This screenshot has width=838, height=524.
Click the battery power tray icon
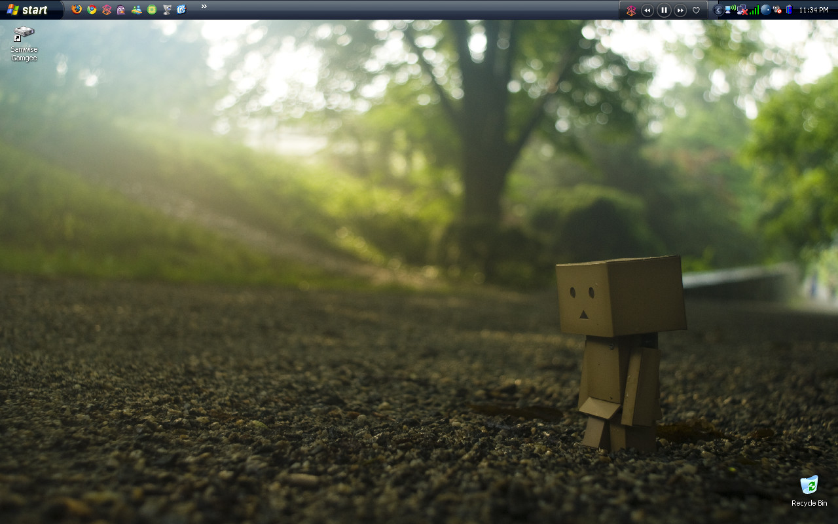tap(789, 10)
